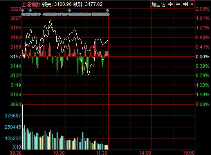Click the jump-to-end arrow icon
Viewport: 211px width, 155px height.
point(186,4)
